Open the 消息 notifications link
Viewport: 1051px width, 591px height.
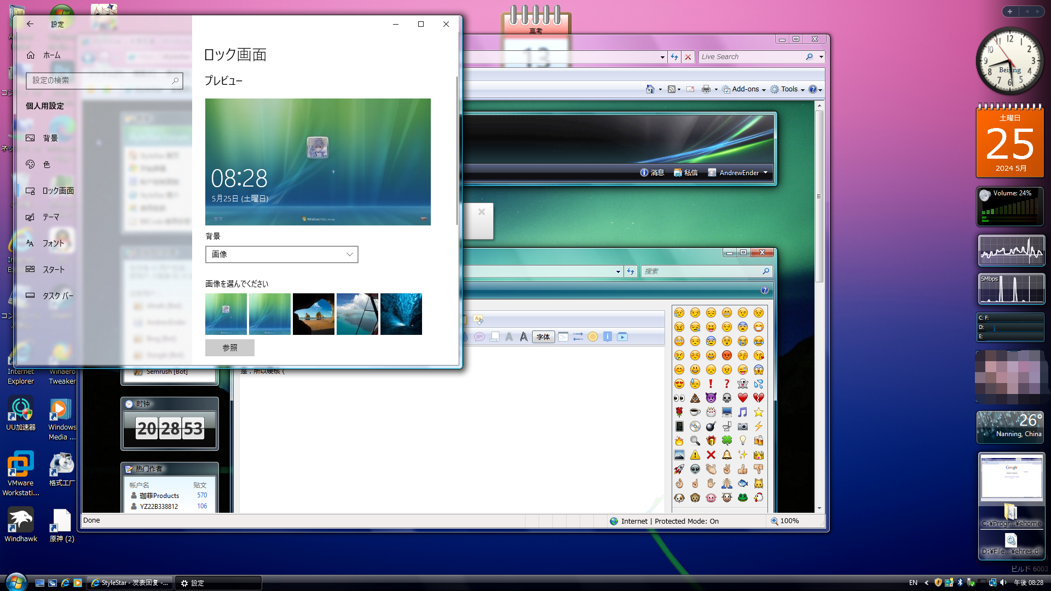(652, 173)
